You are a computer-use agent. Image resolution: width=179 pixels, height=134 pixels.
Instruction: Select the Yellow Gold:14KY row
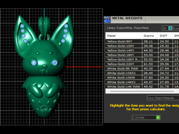[x=142, y=50]
